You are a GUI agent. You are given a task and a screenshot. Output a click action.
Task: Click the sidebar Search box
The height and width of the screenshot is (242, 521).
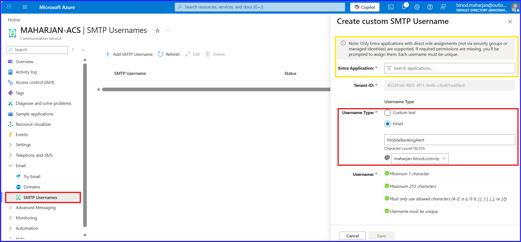pyautogui.click(x=37, y=50)
